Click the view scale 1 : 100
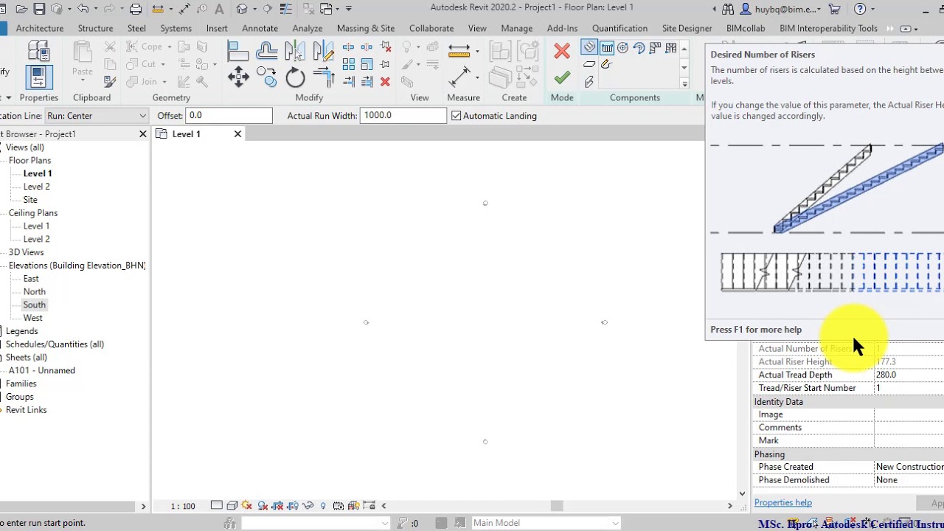This screenshot has height=531, width=944. pyautogui.click(x=183, y=506)
